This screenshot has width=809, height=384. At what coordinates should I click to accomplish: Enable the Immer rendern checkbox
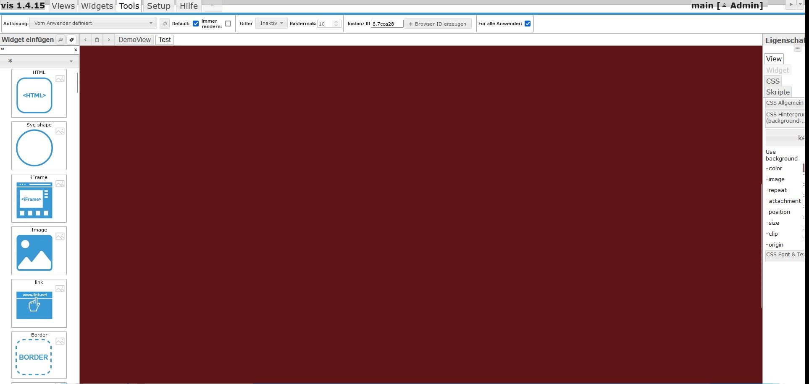click(228, 24)
